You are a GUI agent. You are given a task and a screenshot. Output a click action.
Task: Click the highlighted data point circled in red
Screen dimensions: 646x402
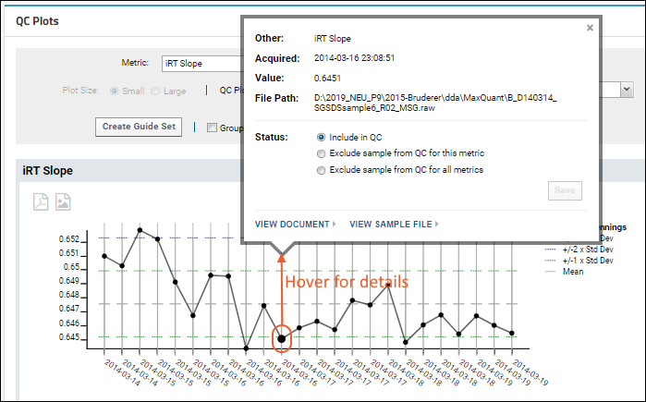[282, 338]
